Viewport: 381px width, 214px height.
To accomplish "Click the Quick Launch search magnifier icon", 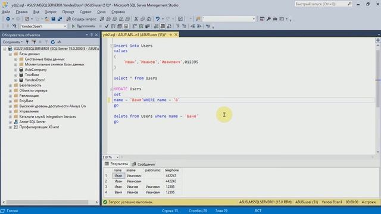I will tap(349, 4).
